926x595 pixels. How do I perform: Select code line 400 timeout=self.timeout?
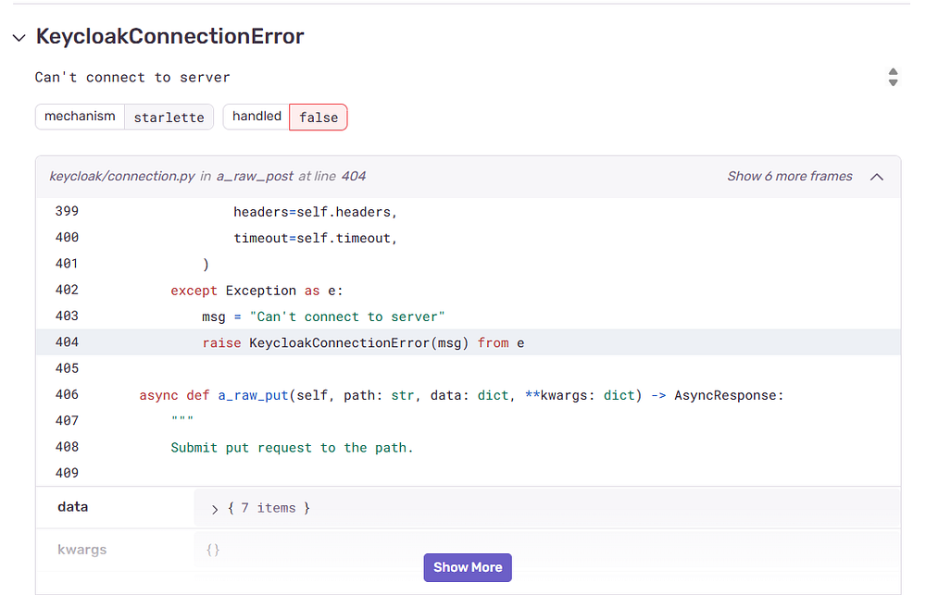(469, 237)
